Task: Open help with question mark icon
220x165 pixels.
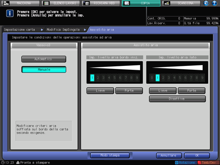Action: coord(214,3)
